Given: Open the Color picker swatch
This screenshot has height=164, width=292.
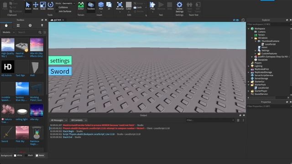Looking at the screenshot, I should click(x=129, y=6).
